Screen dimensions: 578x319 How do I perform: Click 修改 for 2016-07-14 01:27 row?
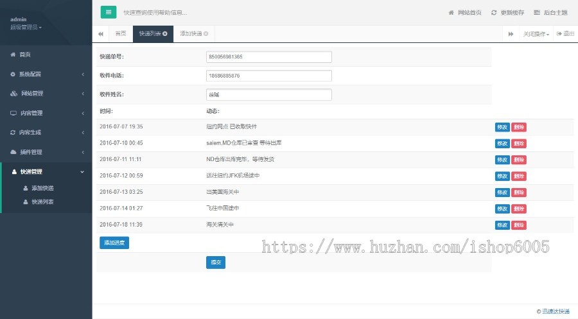pyautogui.click(x=502, y=209)
